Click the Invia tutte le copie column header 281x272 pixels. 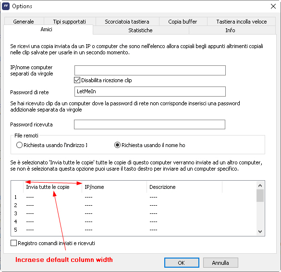pyautogui.click(x=53, y=187)
